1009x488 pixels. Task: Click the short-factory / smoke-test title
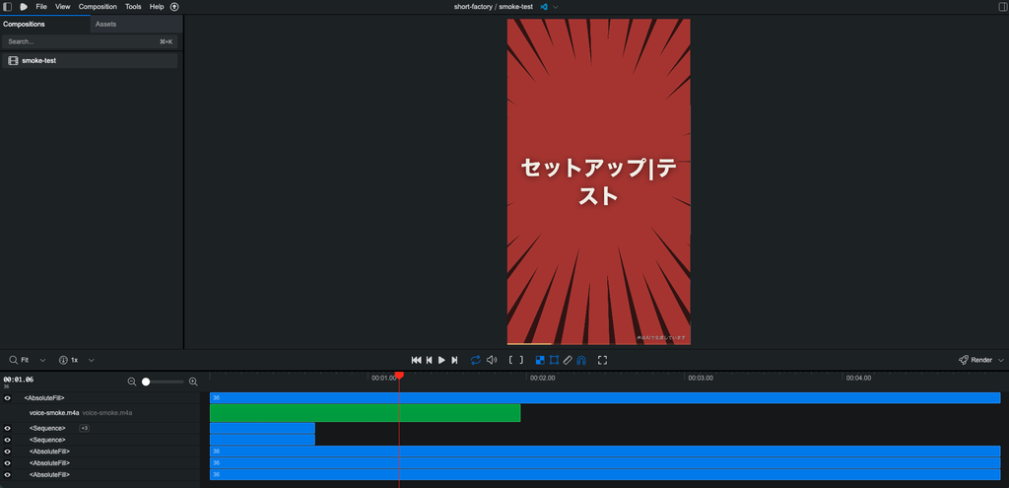pos(493,7)
